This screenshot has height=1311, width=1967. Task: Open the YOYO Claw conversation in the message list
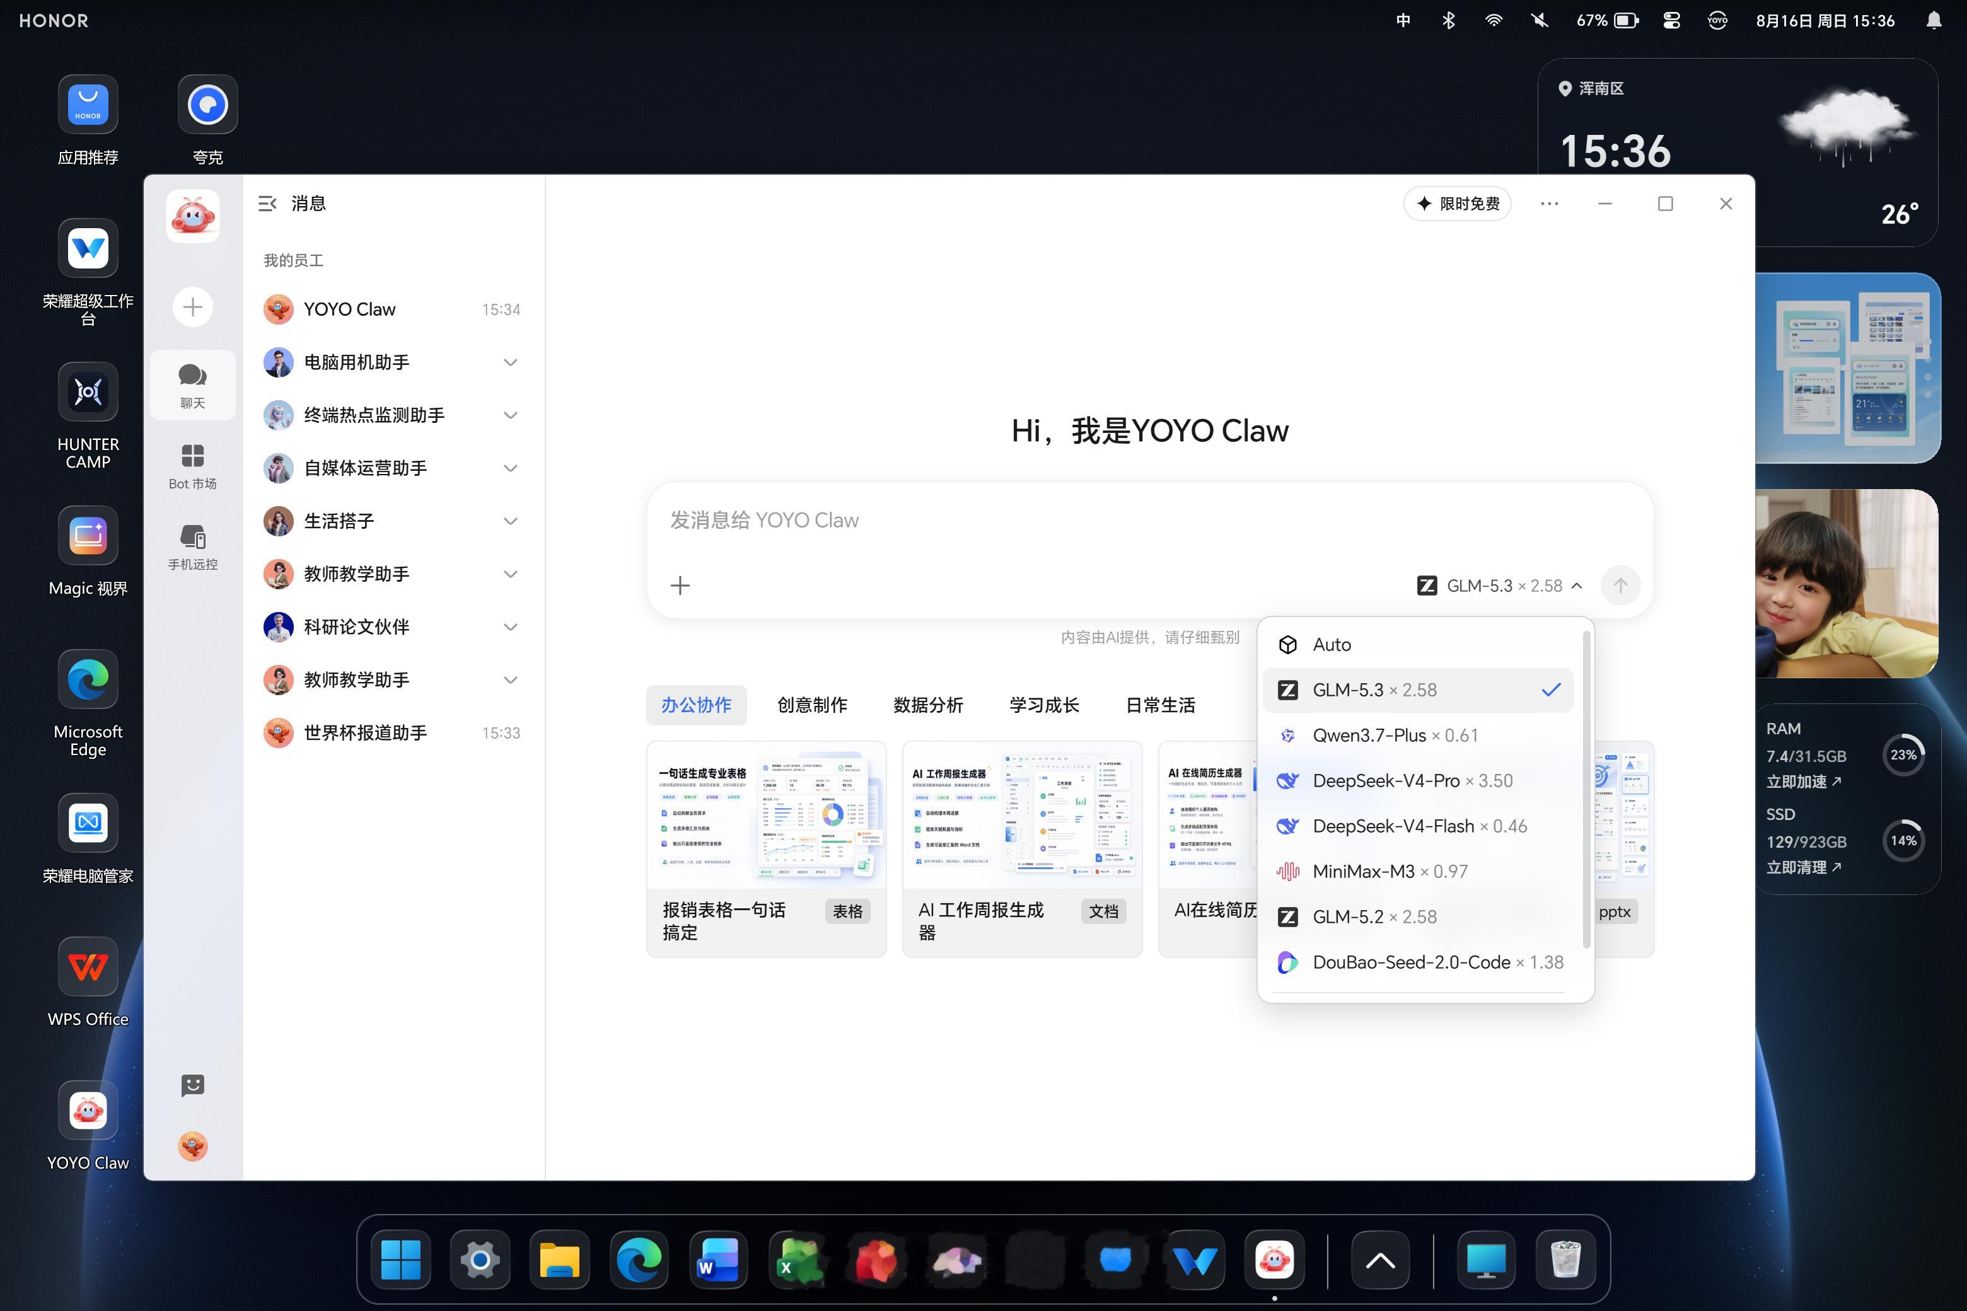(392, 309)
